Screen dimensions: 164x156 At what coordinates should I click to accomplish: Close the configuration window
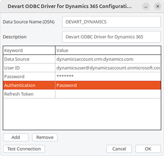click(x=158, y=6)
